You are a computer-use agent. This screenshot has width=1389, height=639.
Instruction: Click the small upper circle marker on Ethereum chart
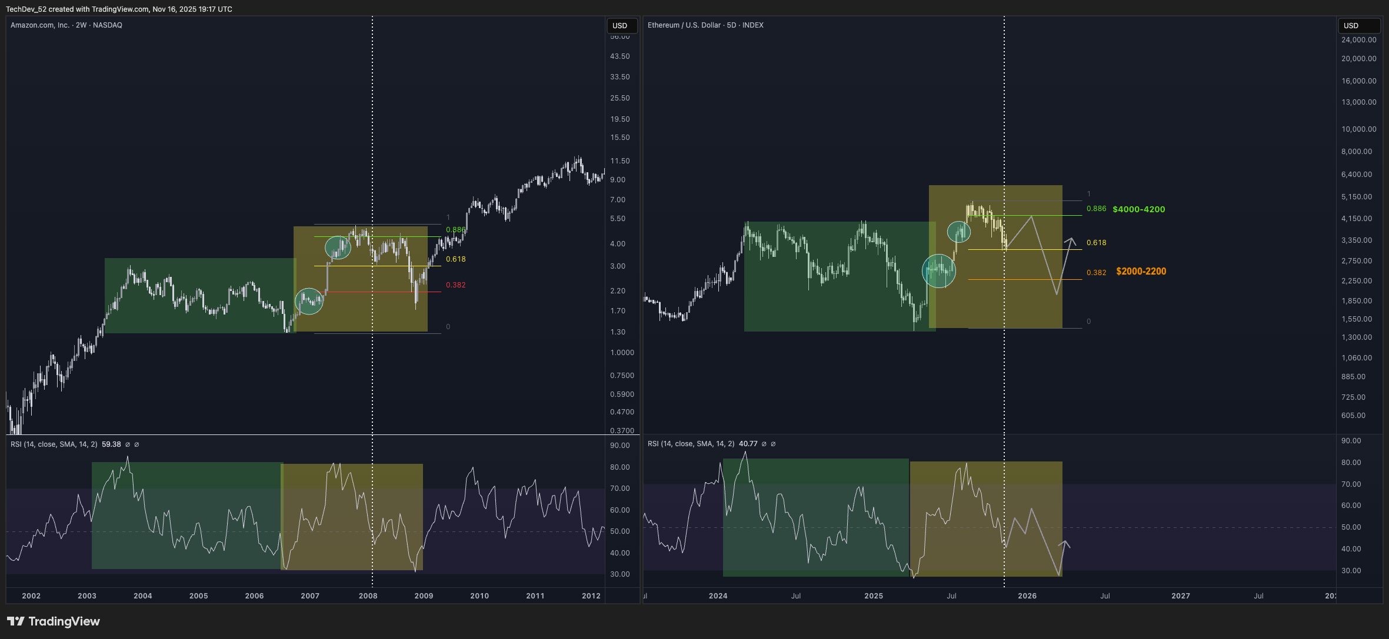[959, 232]
